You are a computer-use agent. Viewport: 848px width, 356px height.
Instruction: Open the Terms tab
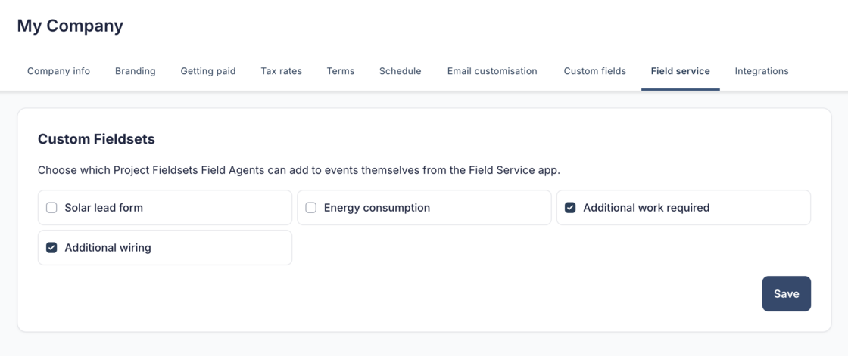click(340, 71)
